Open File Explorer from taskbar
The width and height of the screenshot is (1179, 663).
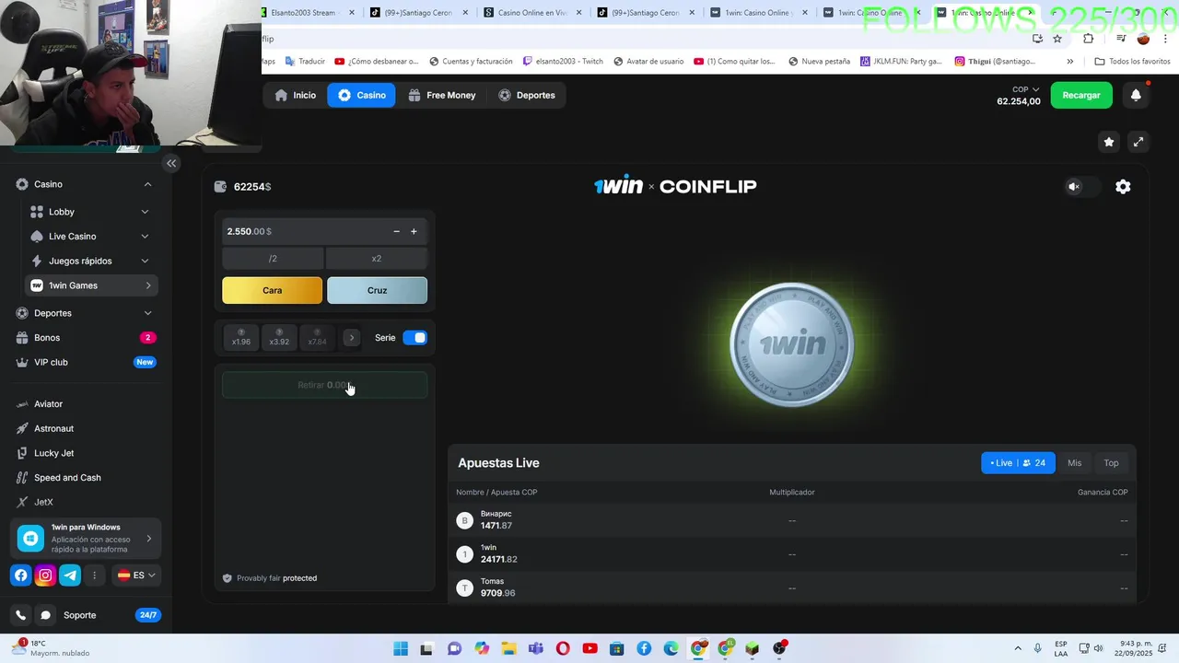[508, 649]
